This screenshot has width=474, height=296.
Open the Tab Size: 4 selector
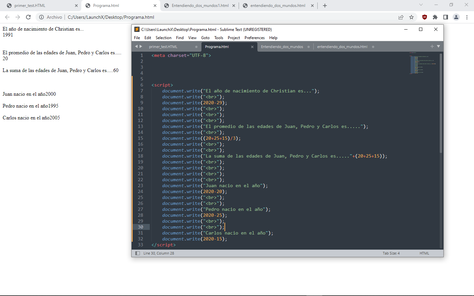[x=391, y=253]
